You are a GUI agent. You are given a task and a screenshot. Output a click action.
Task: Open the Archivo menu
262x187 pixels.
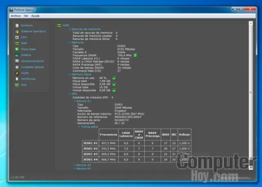16,16
